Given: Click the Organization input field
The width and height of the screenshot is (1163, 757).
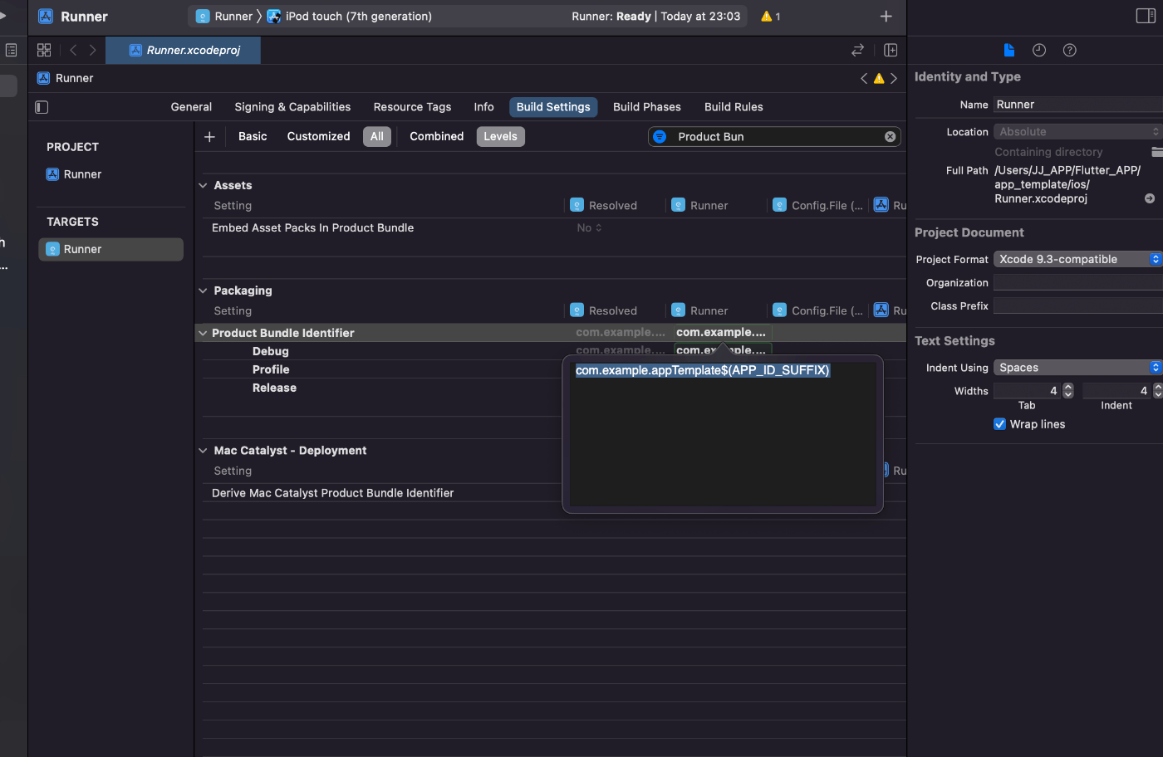Looking at the screenshot, I should (1078, 283).
